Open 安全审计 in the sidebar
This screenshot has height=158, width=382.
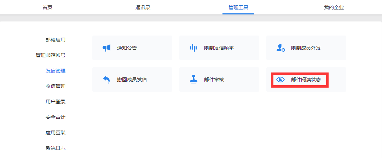click(56, 117)
